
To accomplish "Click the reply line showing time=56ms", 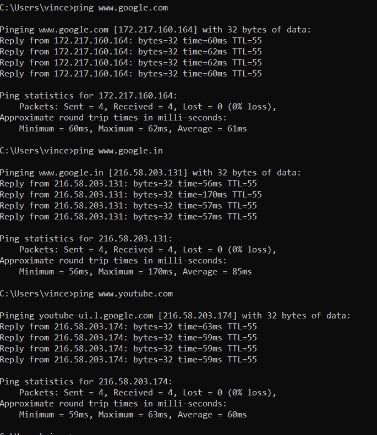I will [x=128, y=184].
